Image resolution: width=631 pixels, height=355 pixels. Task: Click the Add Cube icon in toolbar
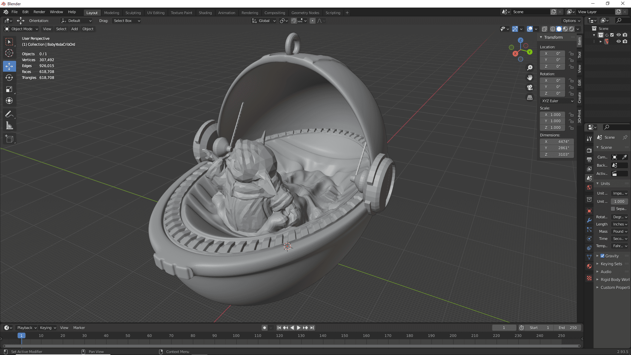click(9, 139)
